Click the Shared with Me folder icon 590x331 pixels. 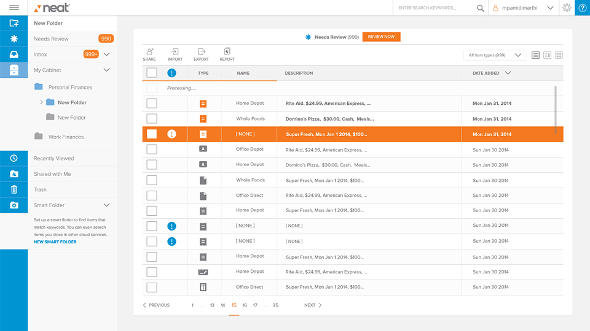pos(14,173)
